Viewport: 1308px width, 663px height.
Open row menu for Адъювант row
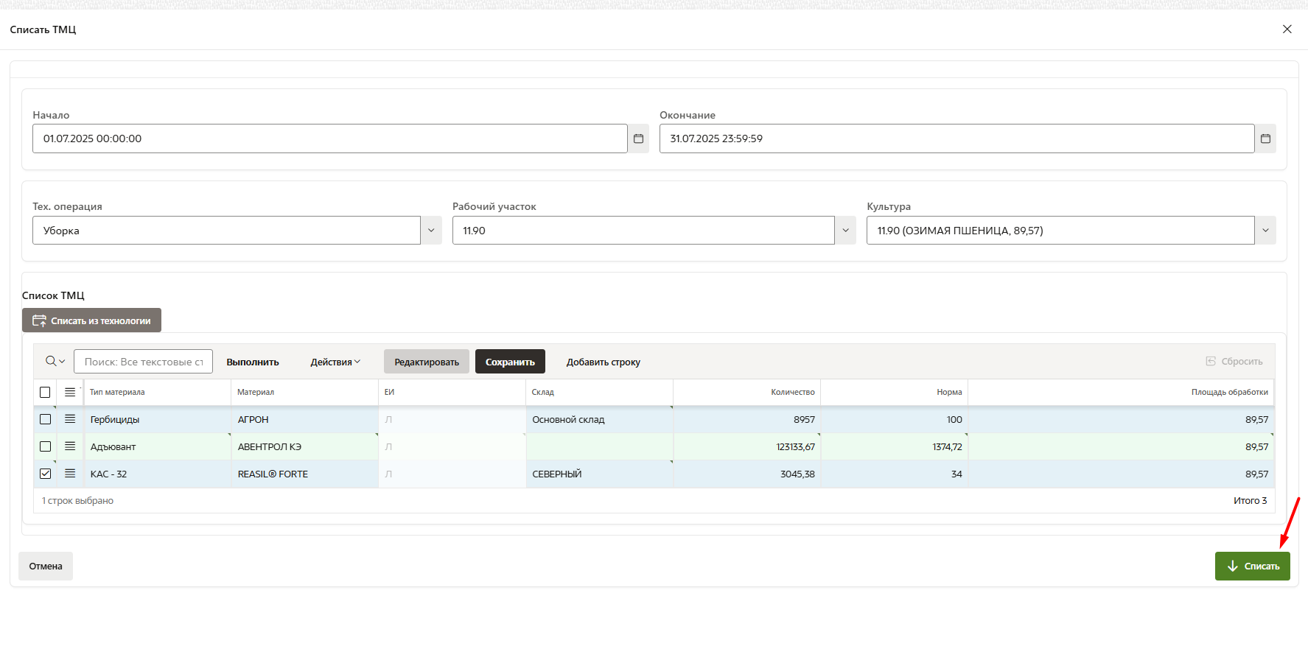pyautogui.click(x=70, y=446)
